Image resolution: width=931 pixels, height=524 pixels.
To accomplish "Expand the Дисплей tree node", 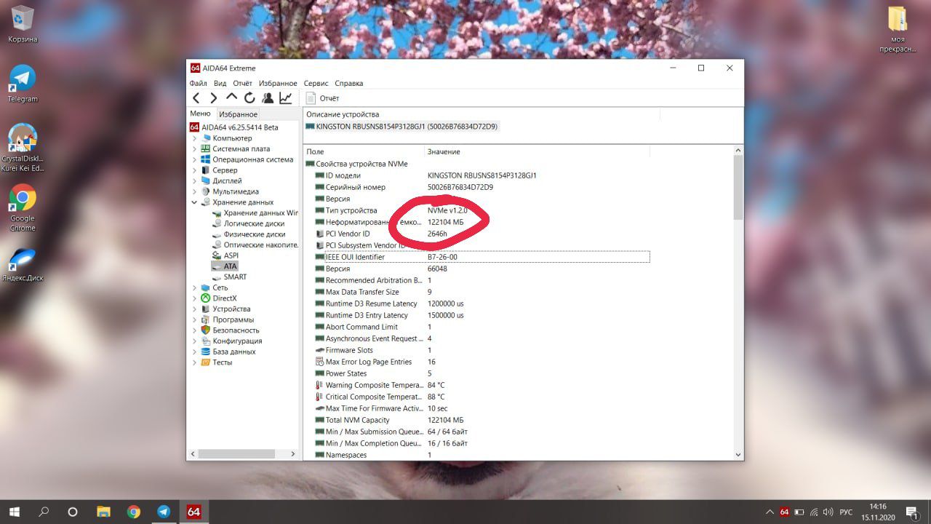I will [x=194, y=180].
